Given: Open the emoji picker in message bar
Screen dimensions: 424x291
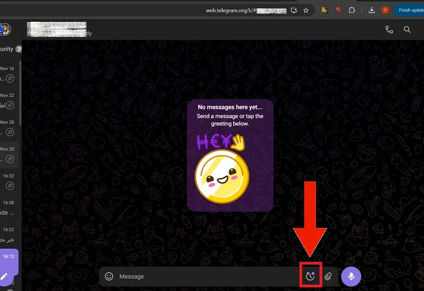Looking at the screenshot, I should click(x=109, y=276).
